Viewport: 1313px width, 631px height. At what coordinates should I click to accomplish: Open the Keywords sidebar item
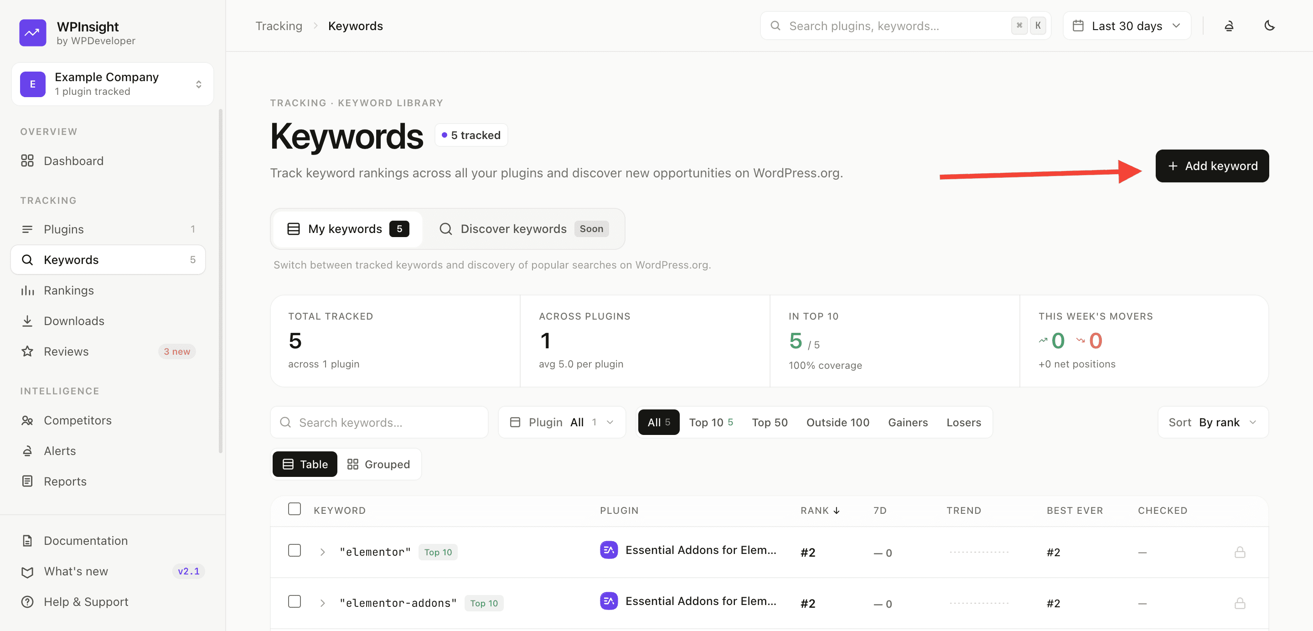pyautogui.click(x=108, y=260)
